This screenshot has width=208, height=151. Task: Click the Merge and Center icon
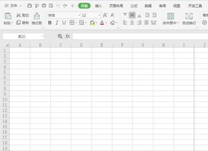(171, 16)
